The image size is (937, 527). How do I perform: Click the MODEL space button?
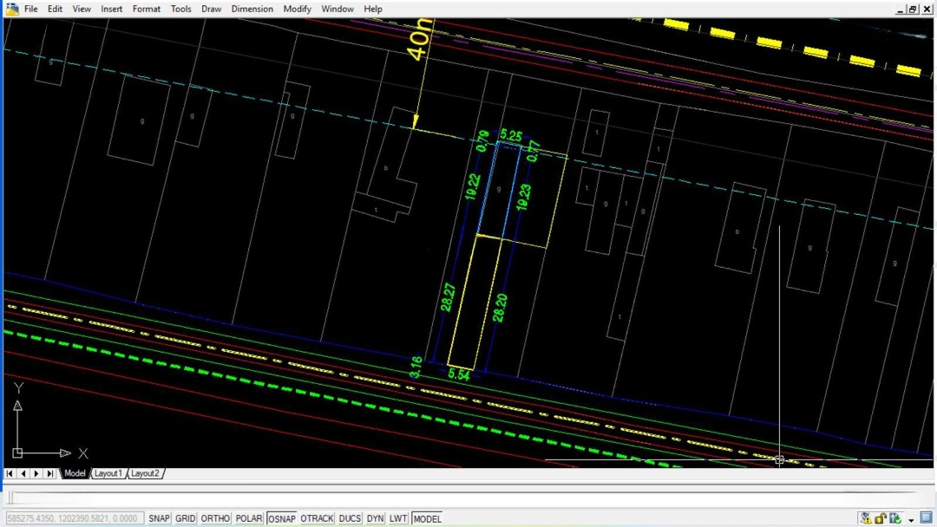coord(427,518)
